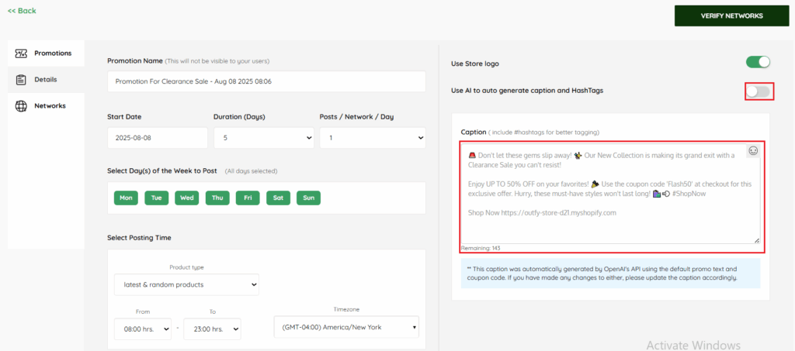
Task: Click the Promotions ticket icon in sidebar
Action: pyautogui.click(x=21, y=53)
